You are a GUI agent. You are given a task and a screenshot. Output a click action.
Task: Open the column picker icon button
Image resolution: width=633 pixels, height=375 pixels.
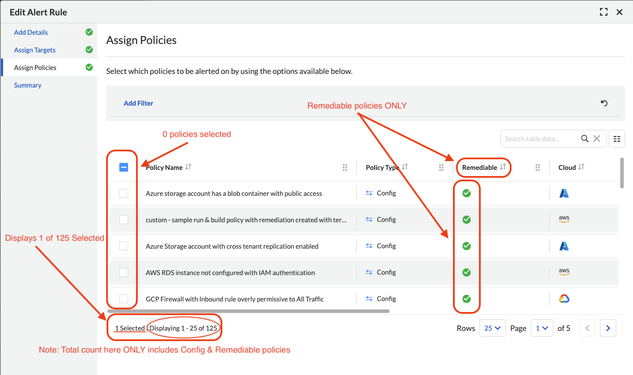(x=617, y=139)
